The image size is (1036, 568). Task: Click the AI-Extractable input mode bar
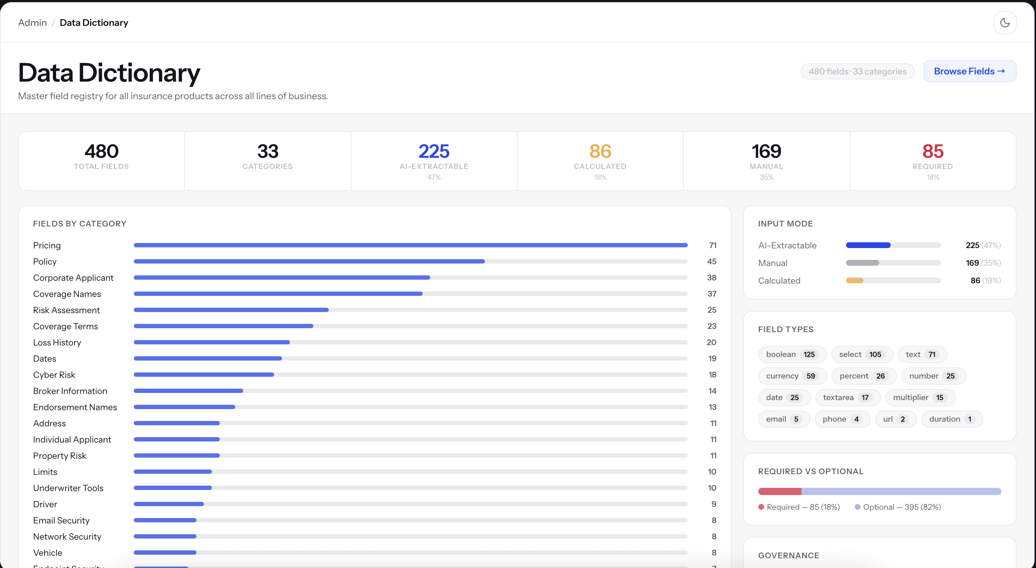coord(893,245)
